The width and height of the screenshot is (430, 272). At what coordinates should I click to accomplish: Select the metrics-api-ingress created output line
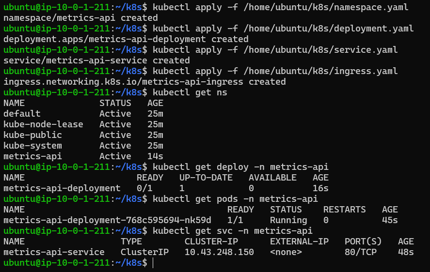point(144,82)
